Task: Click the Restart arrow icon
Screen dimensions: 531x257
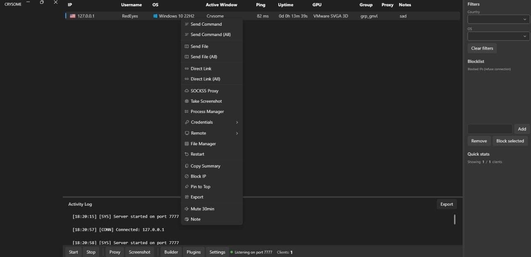Action: click(x=187, y=154)
